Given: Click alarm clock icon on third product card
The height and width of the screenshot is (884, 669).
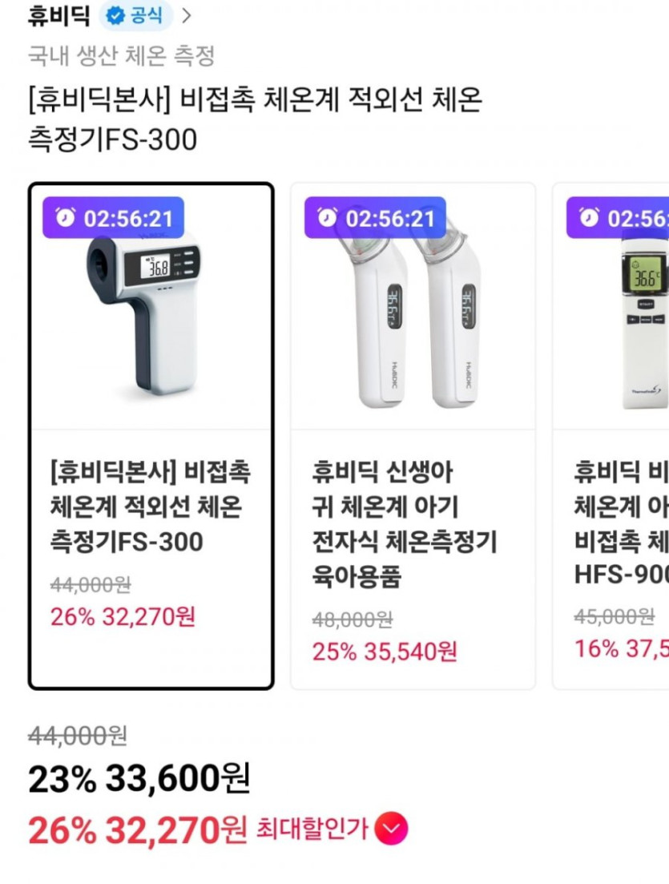Looking at the screenshot, I should click(589, 218).
